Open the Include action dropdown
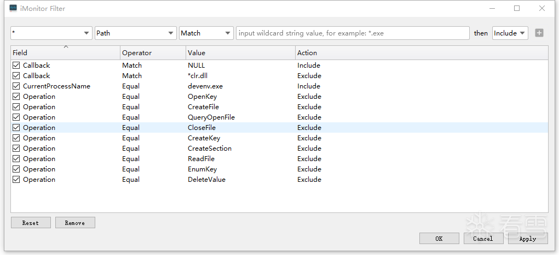 510,33
